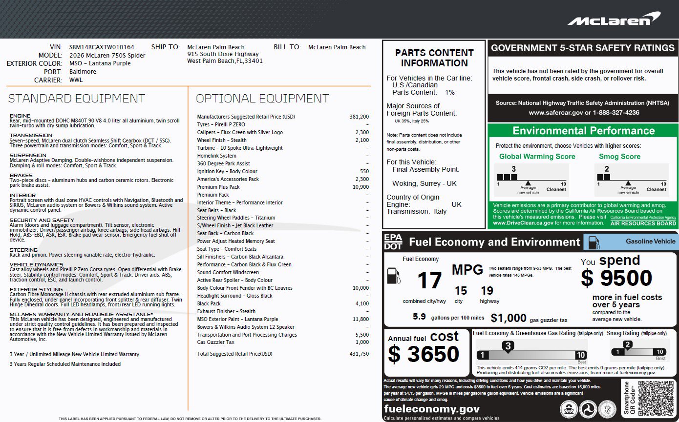Viewport: 679px width, 422px height.
Task: Click the Total Suggested Retail Price value 431,750
Action: point(359,354)
